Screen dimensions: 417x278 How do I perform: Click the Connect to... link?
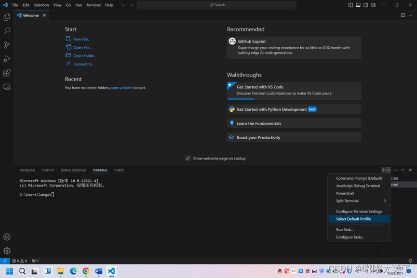[84, 64]
